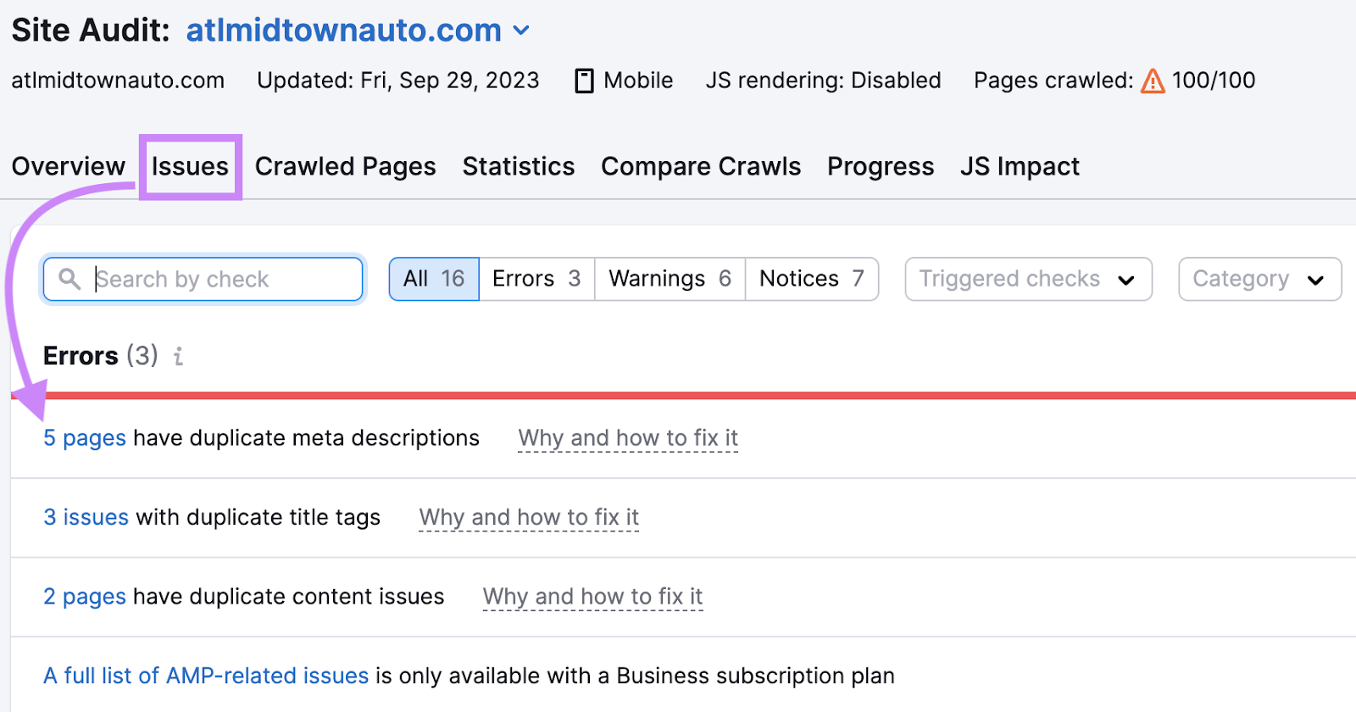Open the Category filter dropdown
Screen dimensions: 1356x712
point(1259,279)
